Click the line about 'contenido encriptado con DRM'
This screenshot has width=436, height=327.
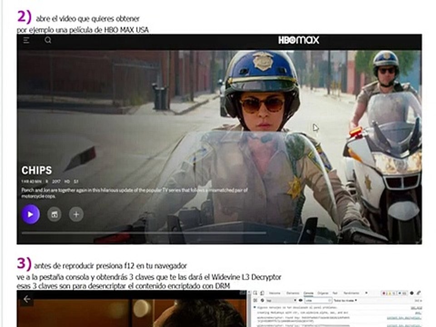pyautogui.click(x=123, y=286)
